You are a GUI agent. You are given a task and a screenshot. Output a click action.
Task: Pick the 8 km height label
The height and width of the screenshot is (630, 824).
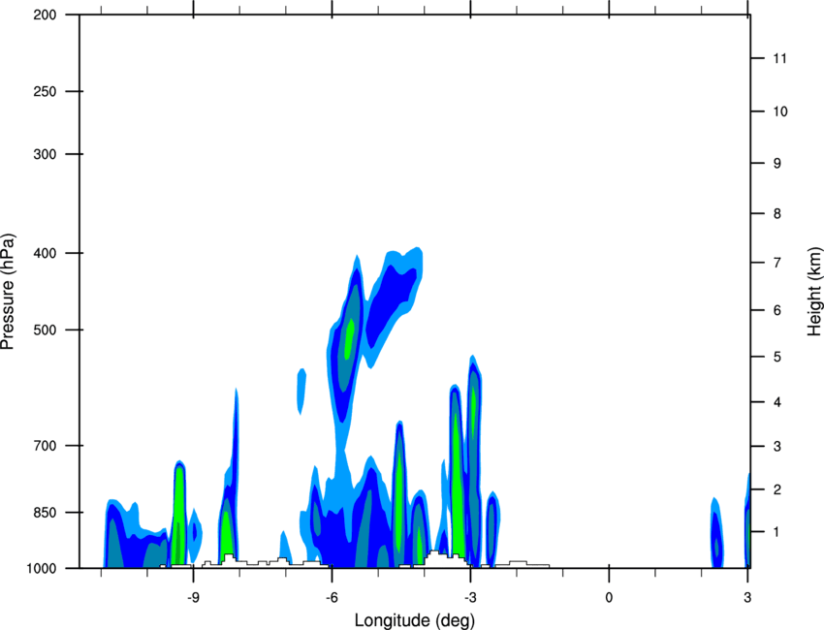777,214
